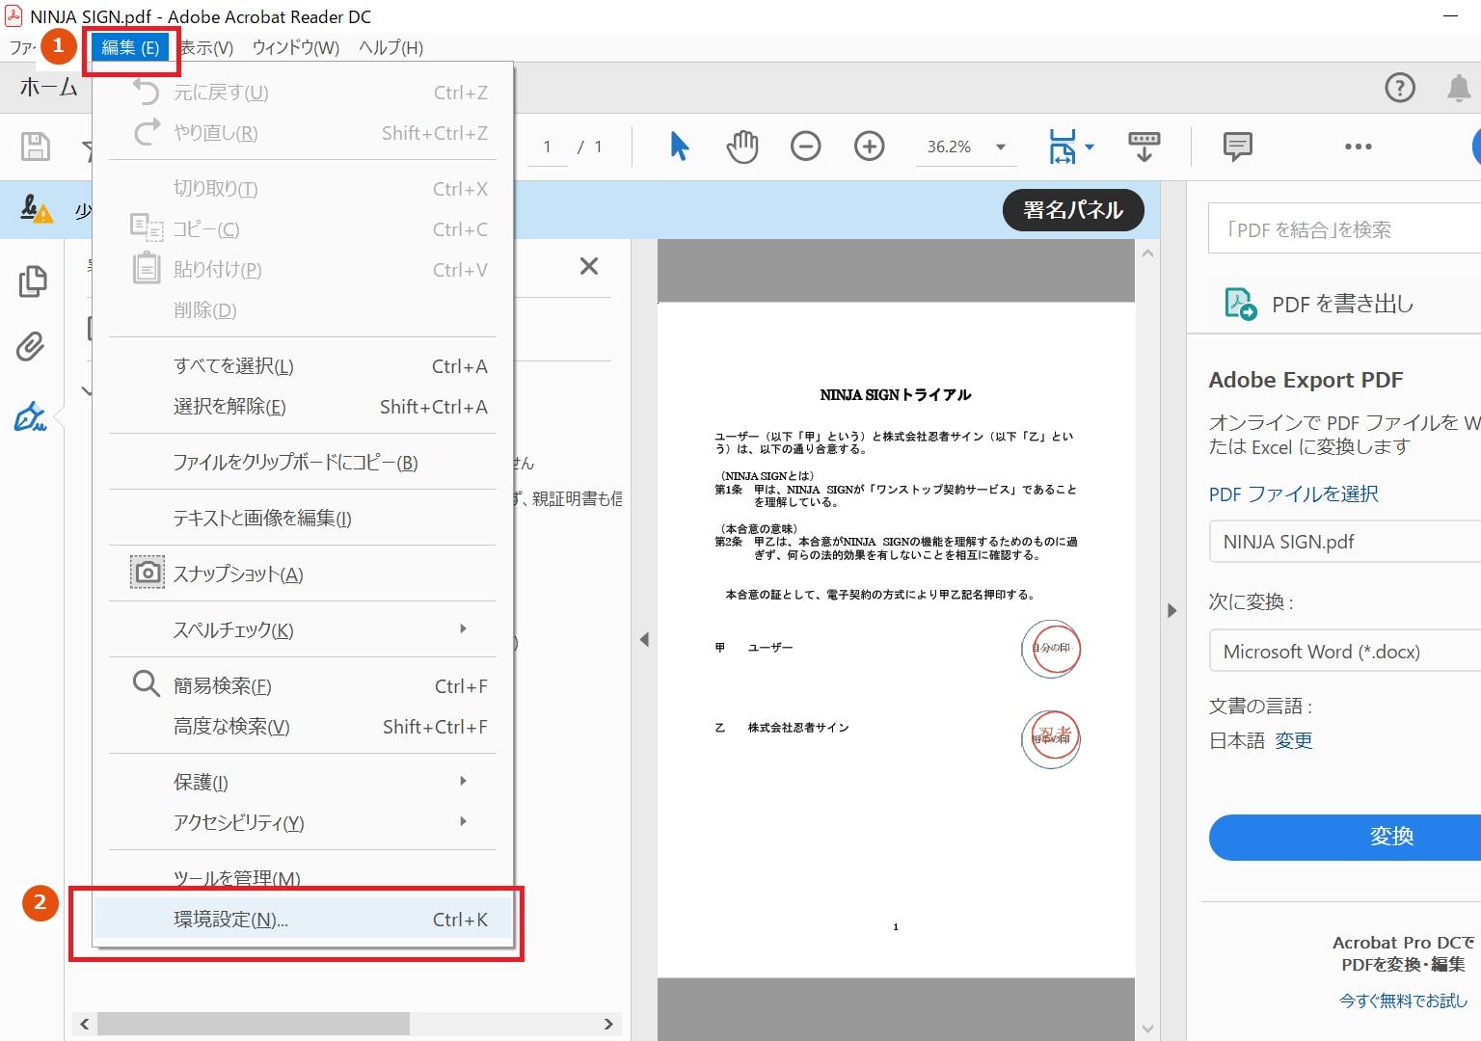
Task: Click the 変更 language link
Action: click(1293, 740)
